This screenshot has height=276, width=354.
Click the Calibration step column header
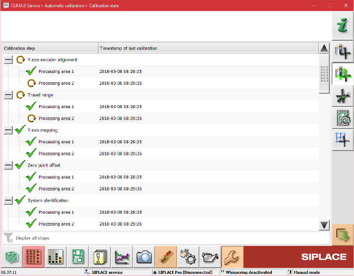(51, 48)
